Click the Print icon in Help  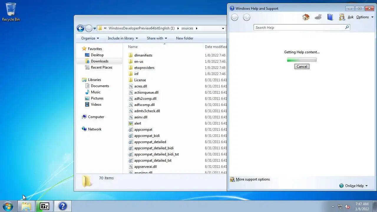(318, 17)
